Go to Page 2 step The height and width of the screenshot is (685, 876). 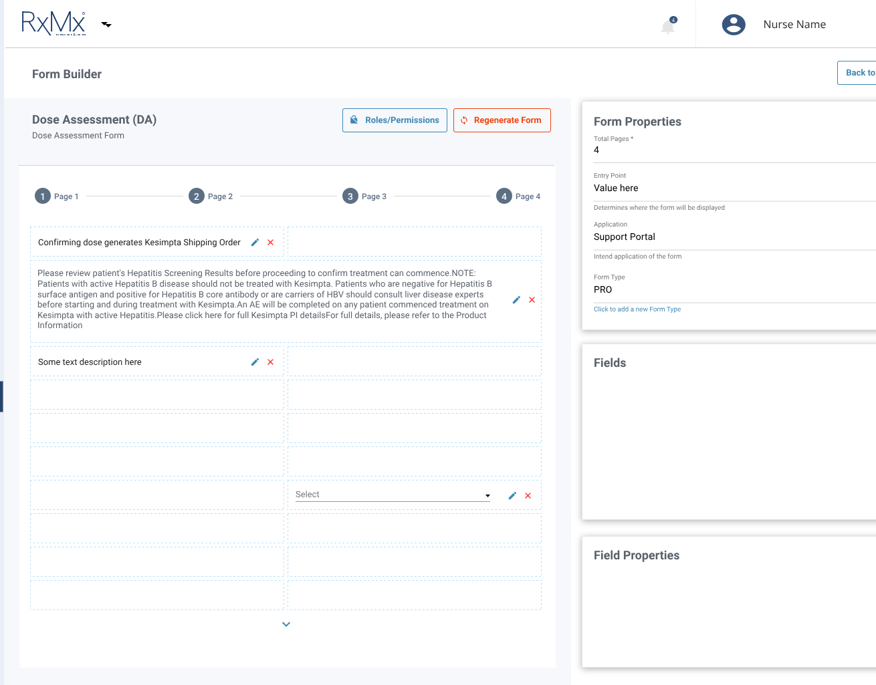(x=211, y=196)
